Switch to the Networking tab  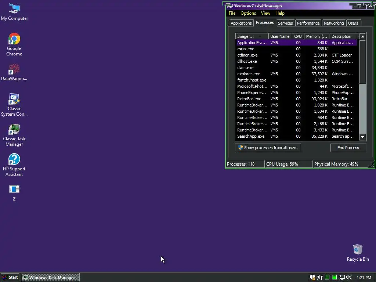[x=333, y=23]
